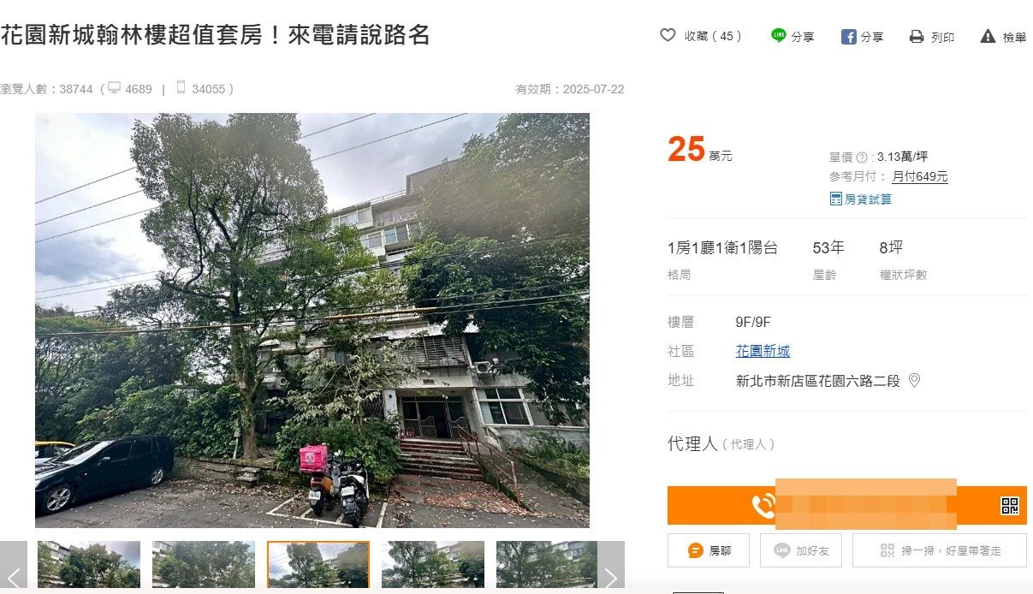Share listing via LINE icon

click(778, 36)
